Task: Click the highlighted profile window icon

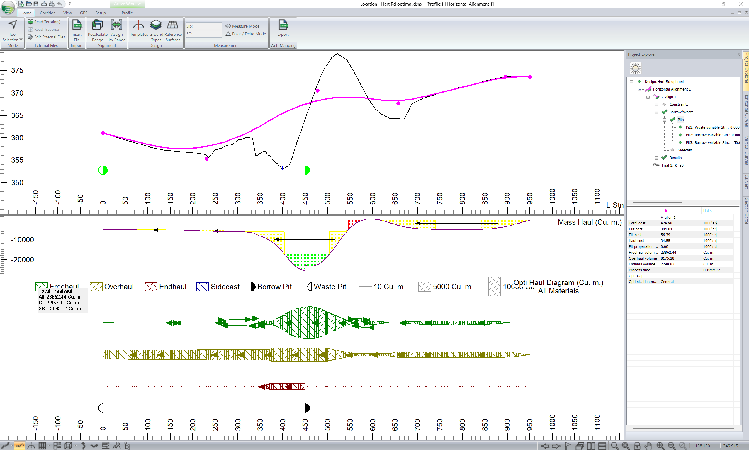Action: coord(20,445)
